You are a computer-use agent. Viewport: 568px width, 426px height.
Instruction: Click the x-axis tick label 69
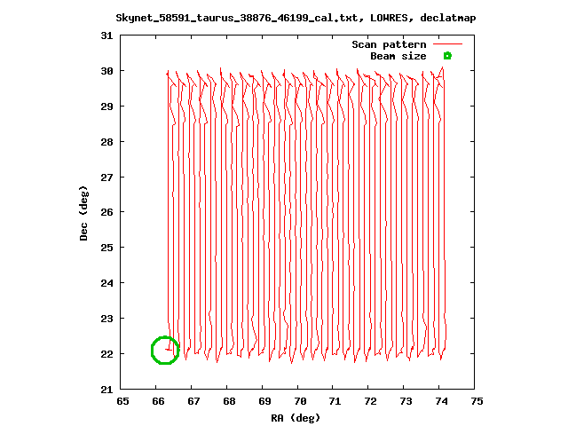pos(264,401)
